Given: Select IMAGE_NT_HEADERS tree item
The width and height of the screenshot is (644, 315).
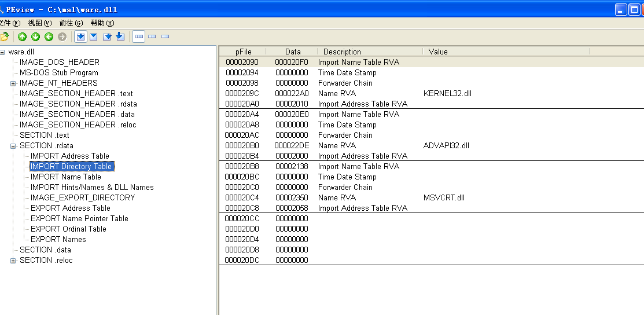Looking at the screenshot, I should click(58, 83).
